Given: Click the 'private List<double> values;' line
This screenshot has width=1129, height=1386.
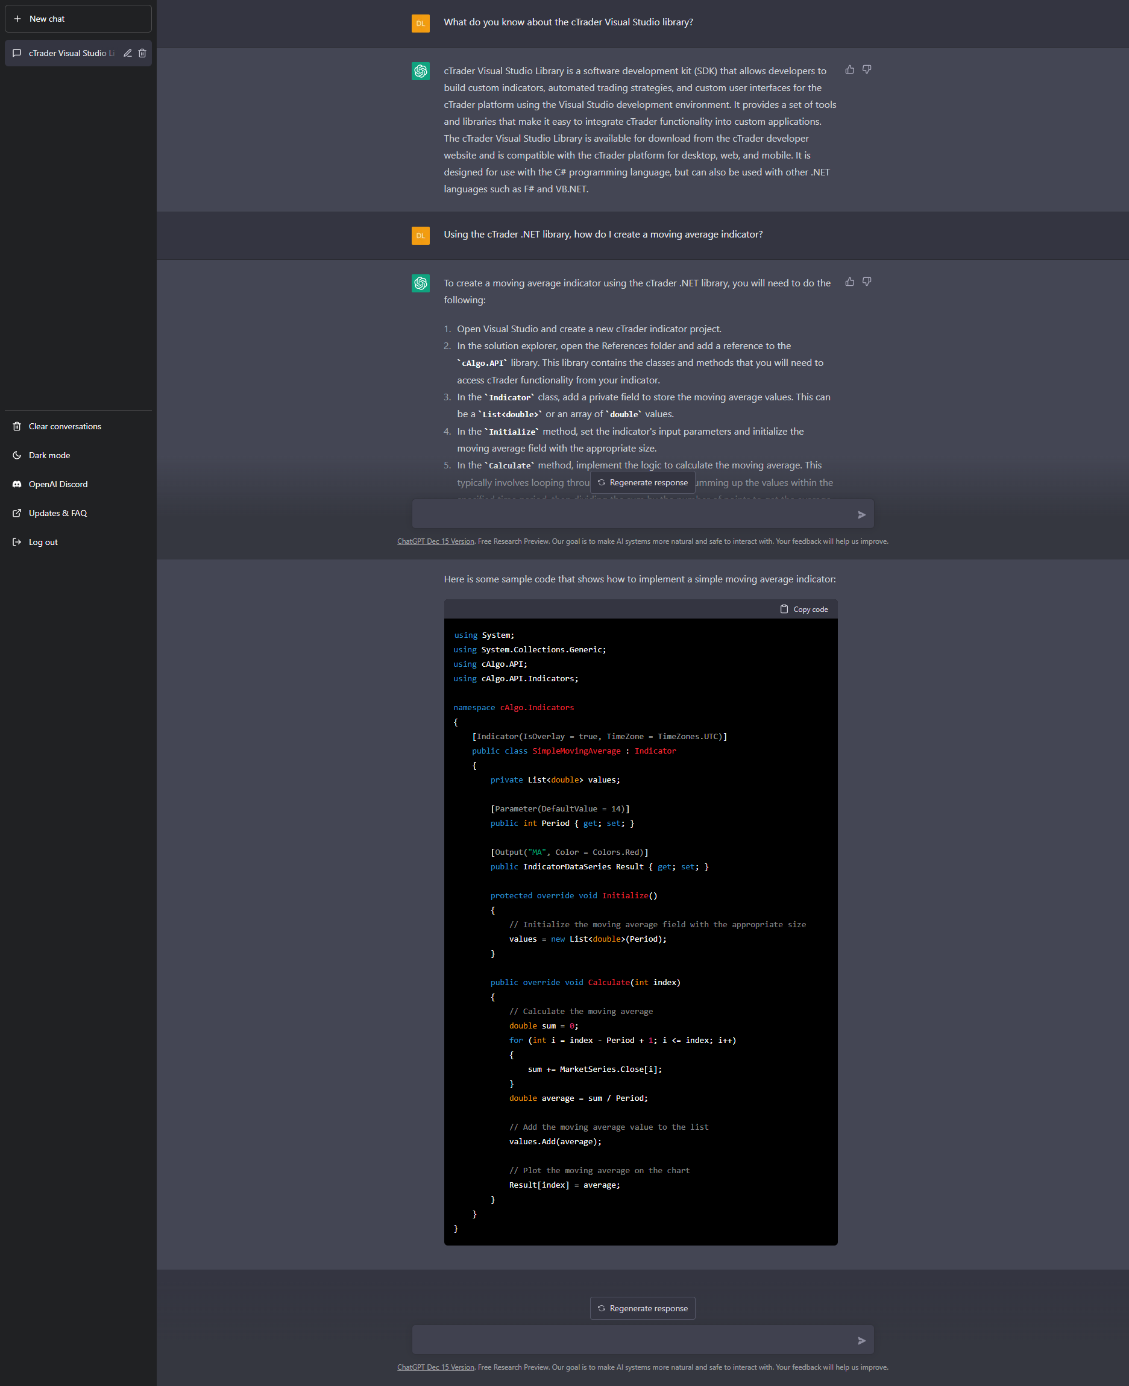Looking at the screenshot, I should (x=555, y=780).
